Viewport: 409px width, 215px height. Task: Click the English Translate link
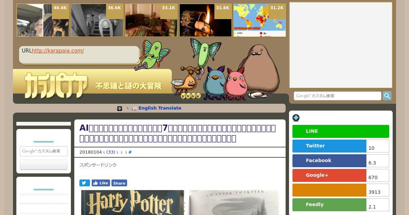[x=160, y=108]
